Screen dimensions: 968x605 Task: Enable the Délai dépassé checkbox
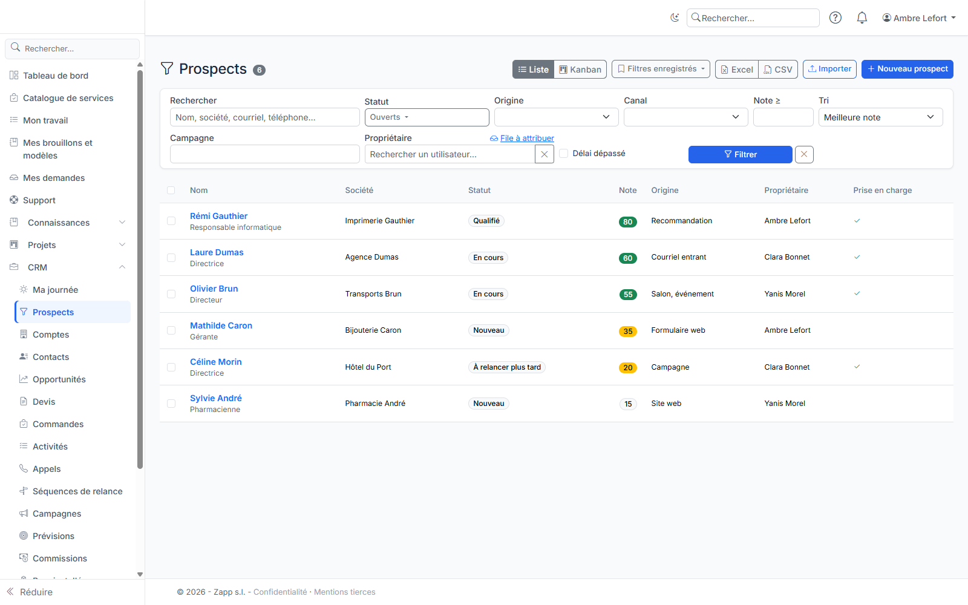click(x=564, y=154)
